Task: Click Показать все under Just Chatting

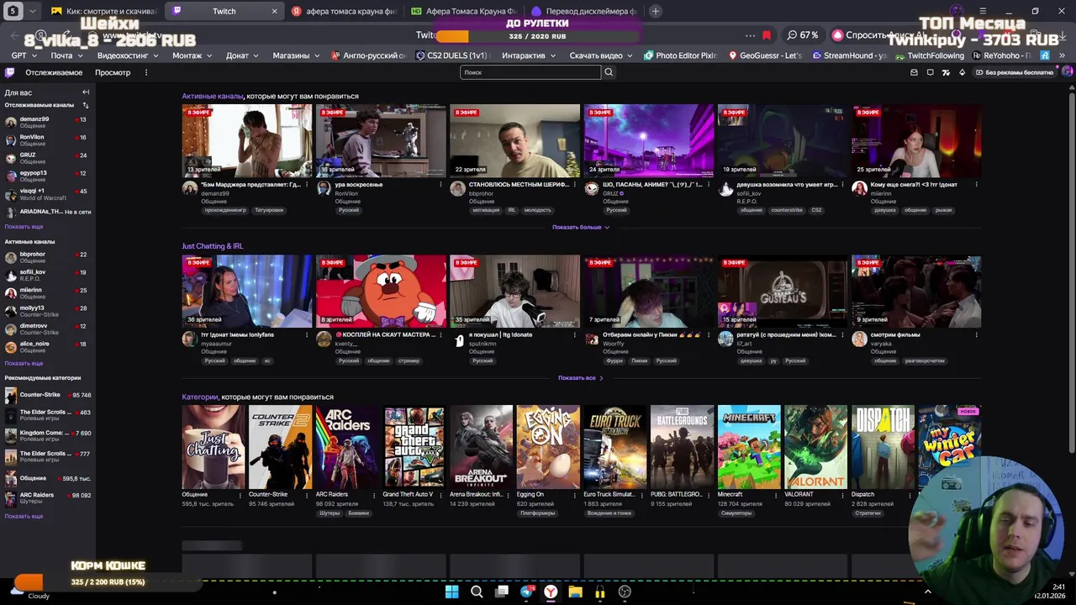Action: tap(581, 378)
